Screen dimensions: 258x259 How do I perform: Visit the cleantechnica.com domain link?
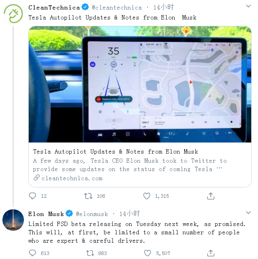[x=72, y=178]
